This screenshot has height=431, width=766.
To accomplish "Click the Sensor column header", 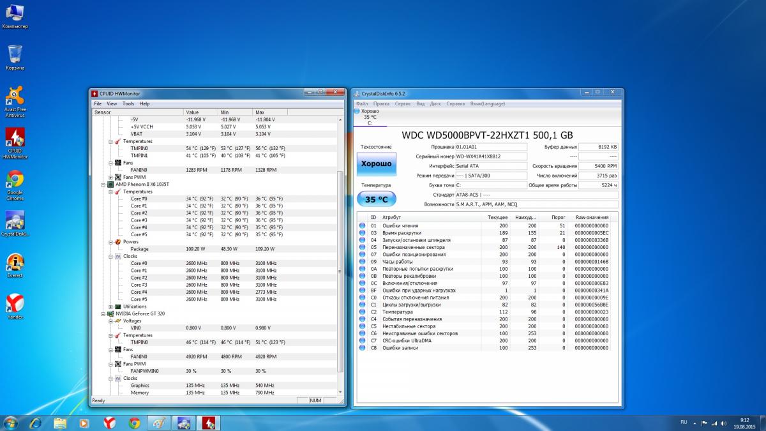I will click(x=137, y=112).
